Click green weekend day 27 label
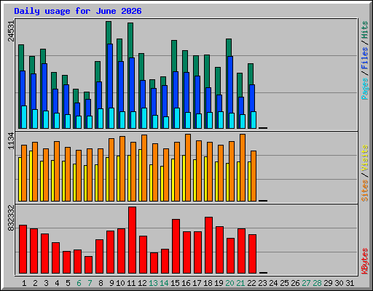The height and width of the screenshot is (291, 373). click(306, 283)
